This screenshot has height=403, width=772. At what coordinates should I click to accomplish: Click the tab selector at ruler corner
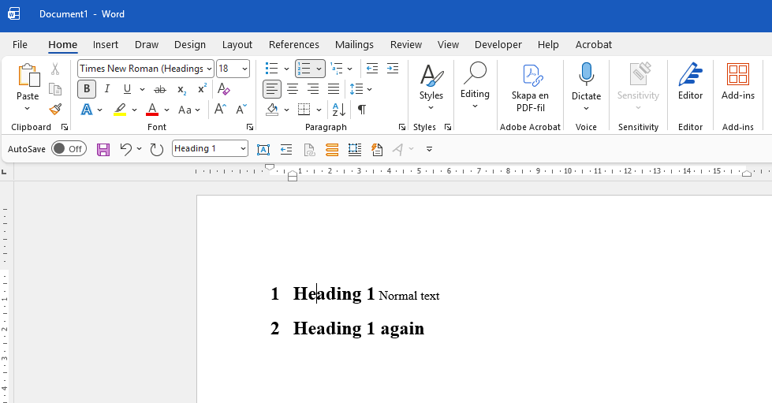coord(5,172)
